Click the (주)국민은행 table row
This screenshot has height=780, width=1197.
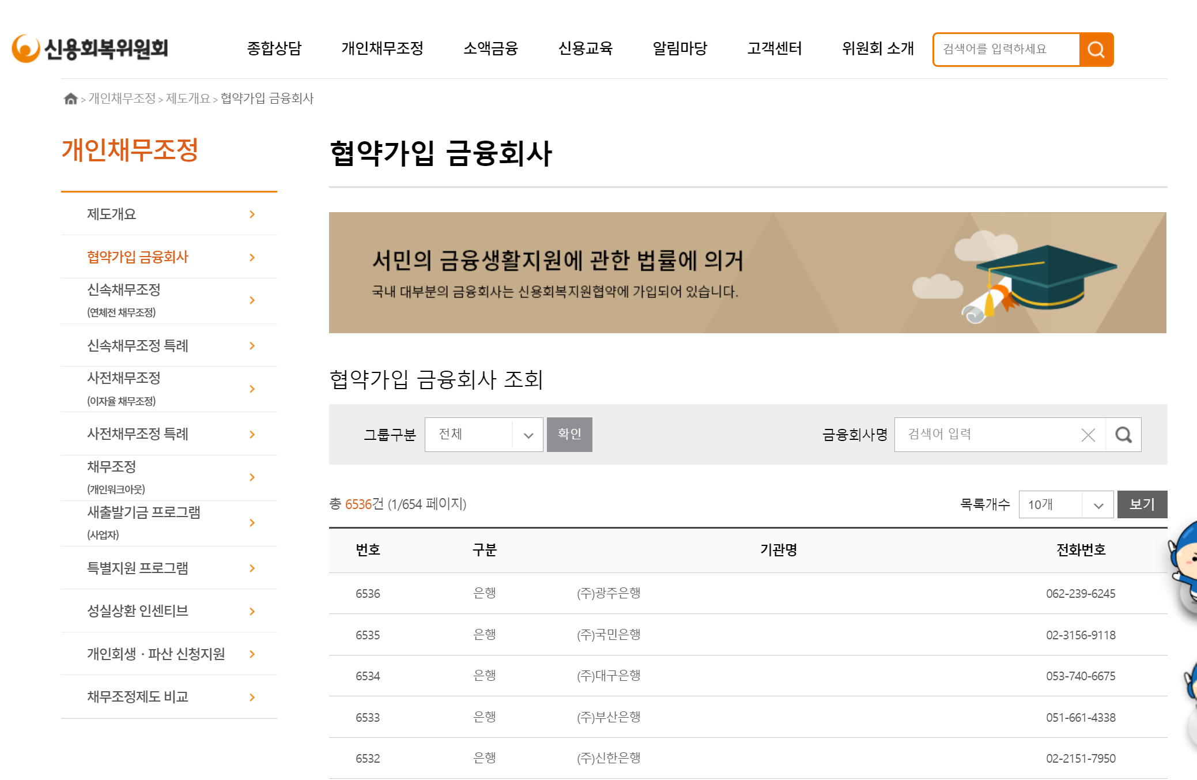pos(609,635)
